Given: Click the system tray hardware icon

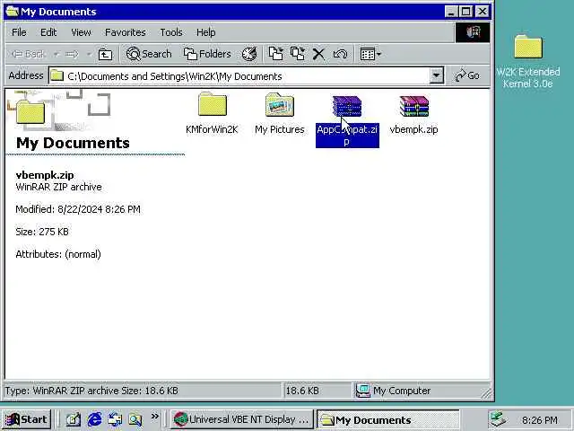Looking at the screenshot, I should 498,419.
